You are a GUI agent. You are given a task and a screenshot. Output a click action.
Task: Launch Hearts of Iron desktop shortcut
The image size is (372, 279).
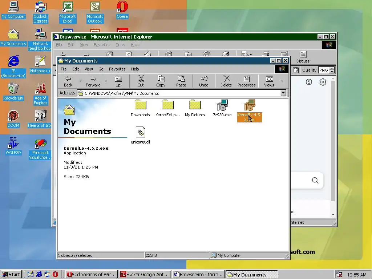point(40,119)
